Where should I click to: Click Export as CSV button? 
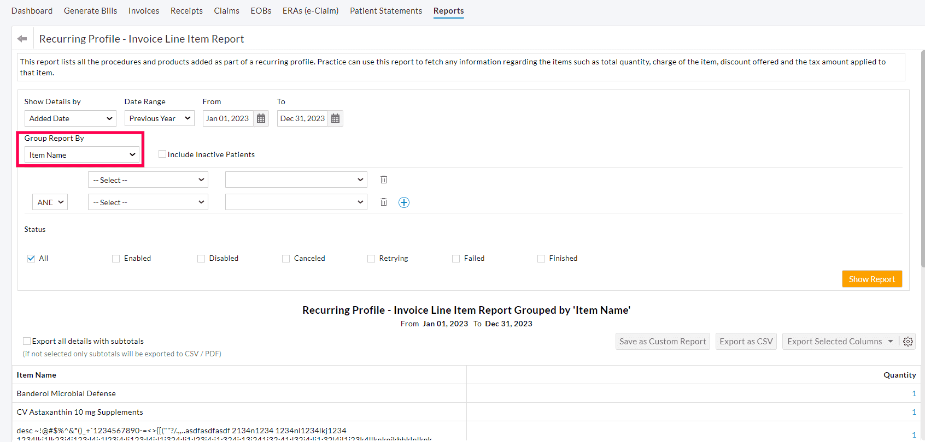746,342
